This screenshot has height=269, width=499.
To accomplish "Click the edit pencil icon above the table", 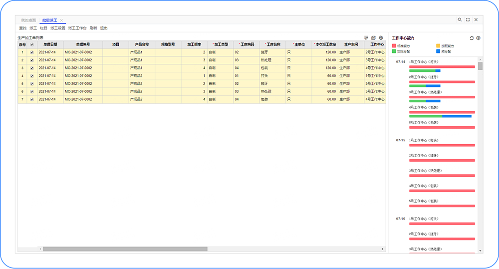I will point(373,38).
